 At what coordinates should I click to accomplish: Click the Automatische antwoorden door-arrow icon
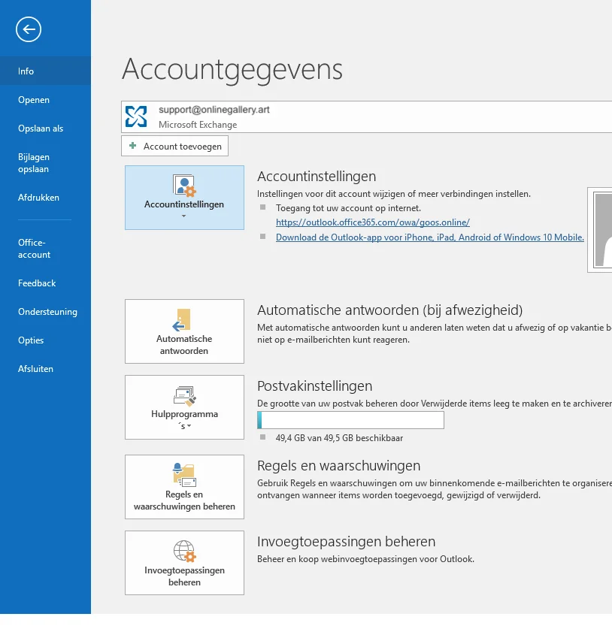tap(182, 319)
